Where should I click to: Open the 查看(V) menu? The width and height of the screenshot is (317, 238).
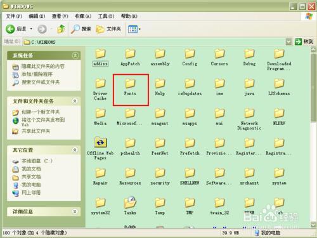pyautogui.click(x=60, y=17)
